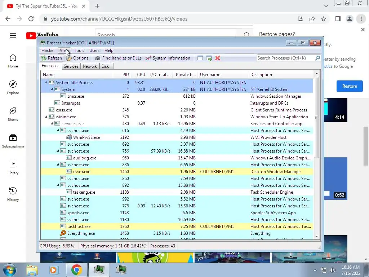Select the smss.exe process row
The width and height of the screenshot is (369, 277).
[177, 96]
